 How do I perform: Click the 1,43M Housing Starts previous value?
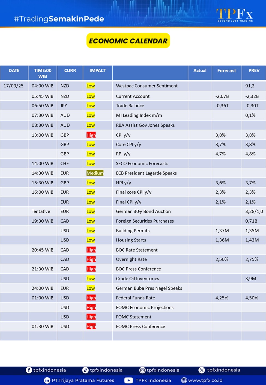[x=252, y=240]
